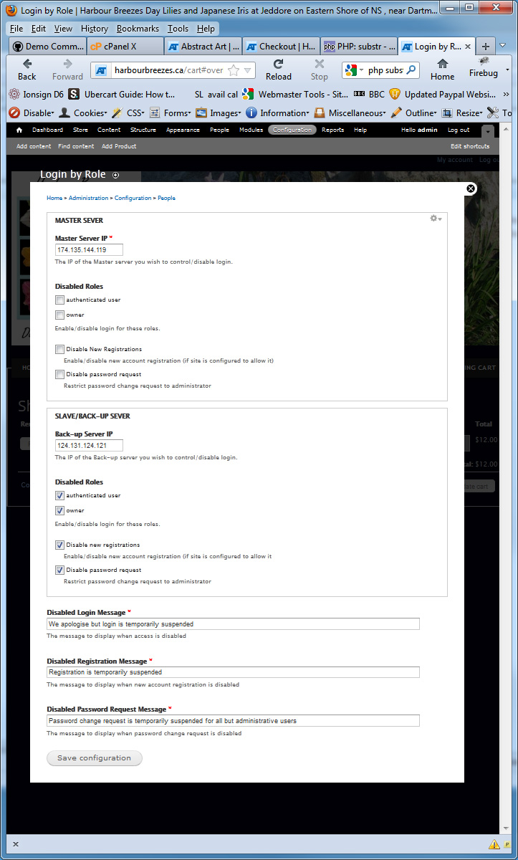Image resolution: width=518 pixels, height=860 pixels.
Task: Expand the location bar history dropdown
Action: (247, 70)
